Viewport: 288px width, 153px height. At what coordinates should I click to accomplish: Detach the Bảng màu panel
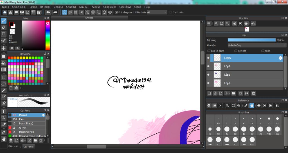point(45,54)
